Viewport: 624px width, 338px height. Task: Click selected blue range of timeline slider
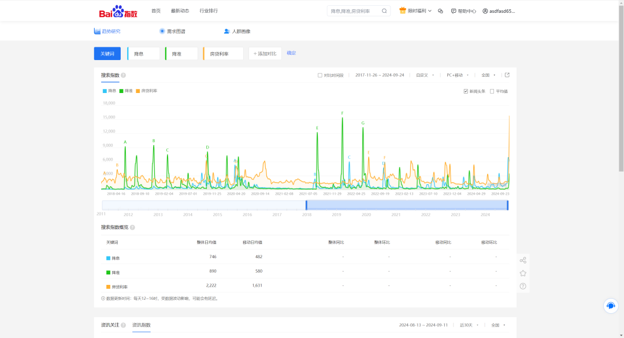coord(407,205)
